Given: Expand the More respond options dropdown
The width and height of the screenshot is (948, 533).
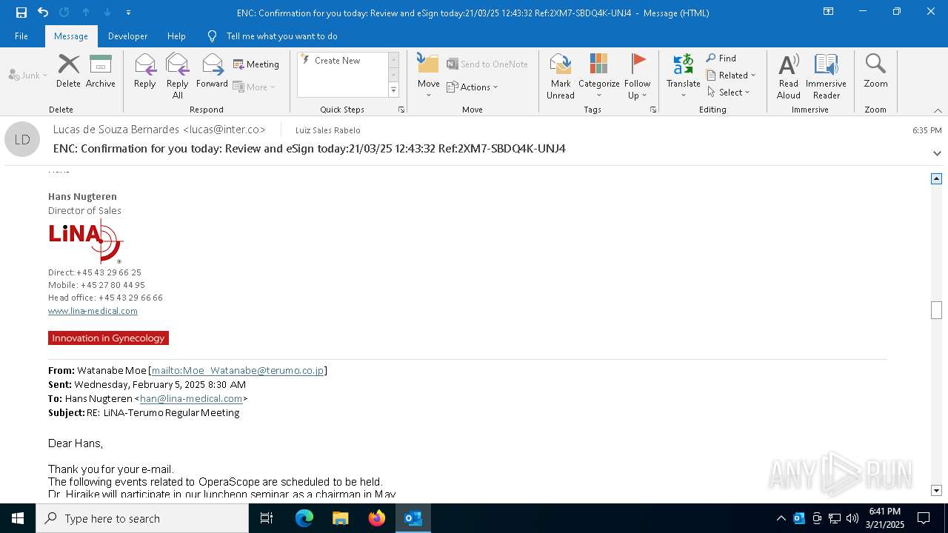Looking at the screenshot, I should click(254, 87).
